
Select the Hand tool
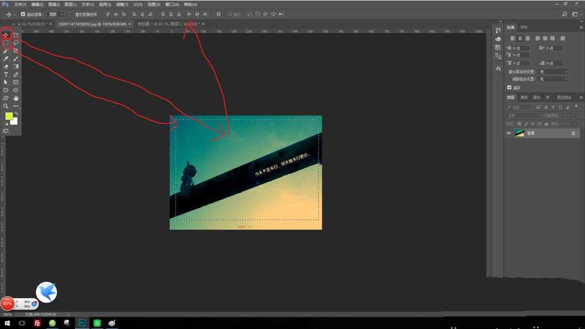coord(16,98)
